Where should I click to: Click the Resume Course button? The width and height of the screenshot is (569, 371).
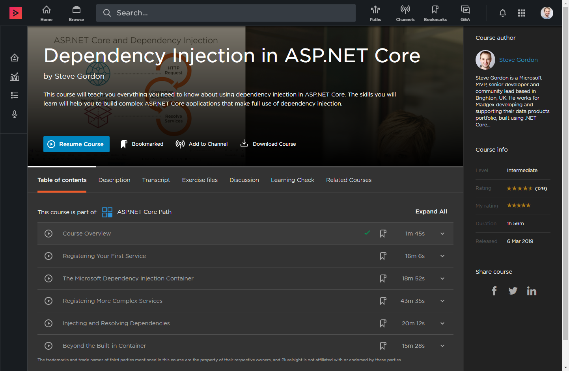(x=76, y=144)
